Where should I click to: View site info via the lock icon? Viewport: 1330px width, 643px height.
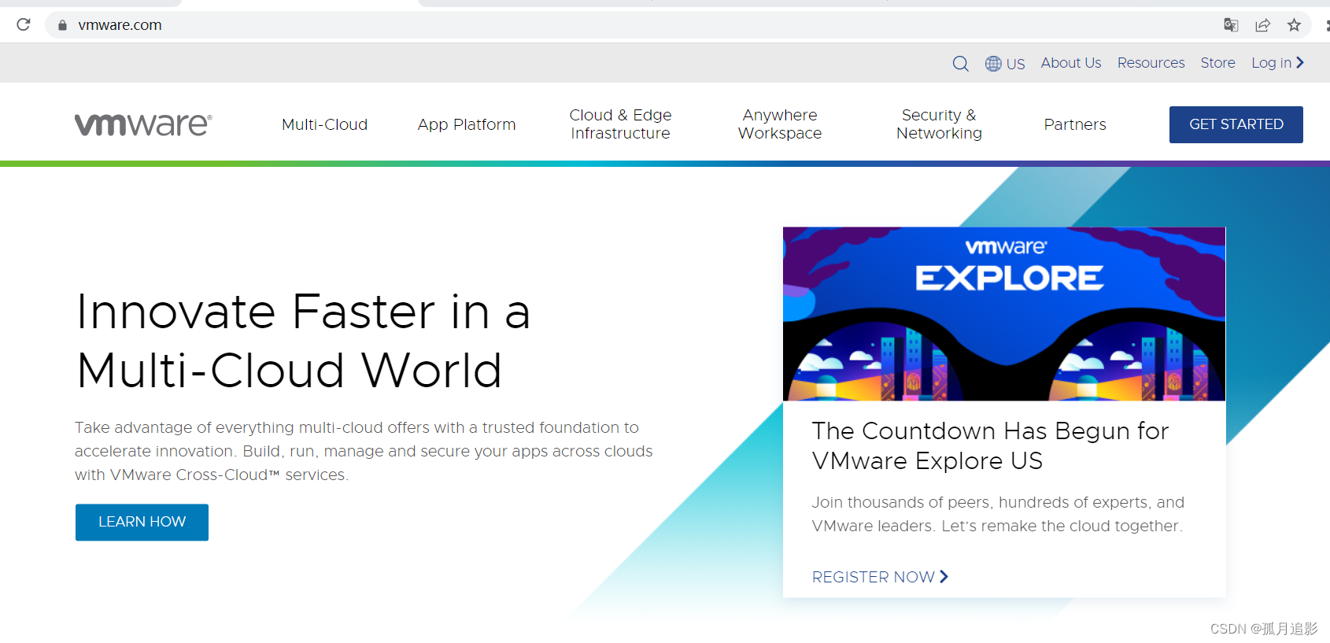click(x=62, y=25)
